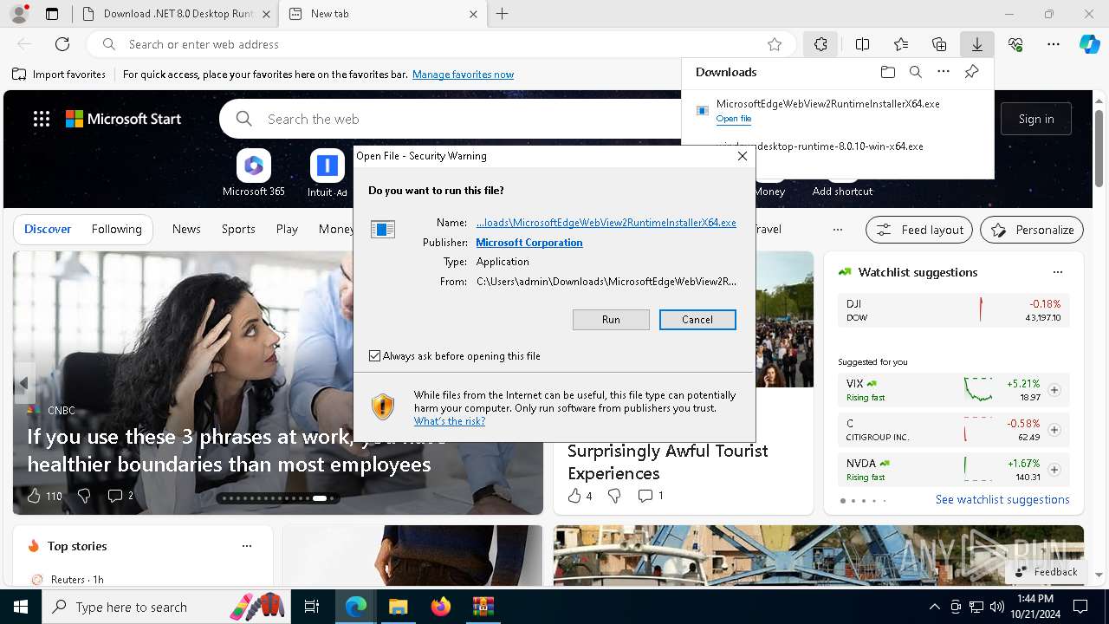
Task: Close the Security Warning dialog
Action: 743,156
